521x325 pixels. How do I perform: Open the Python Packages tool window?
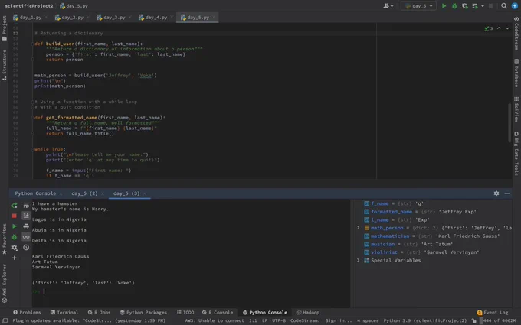143,313
